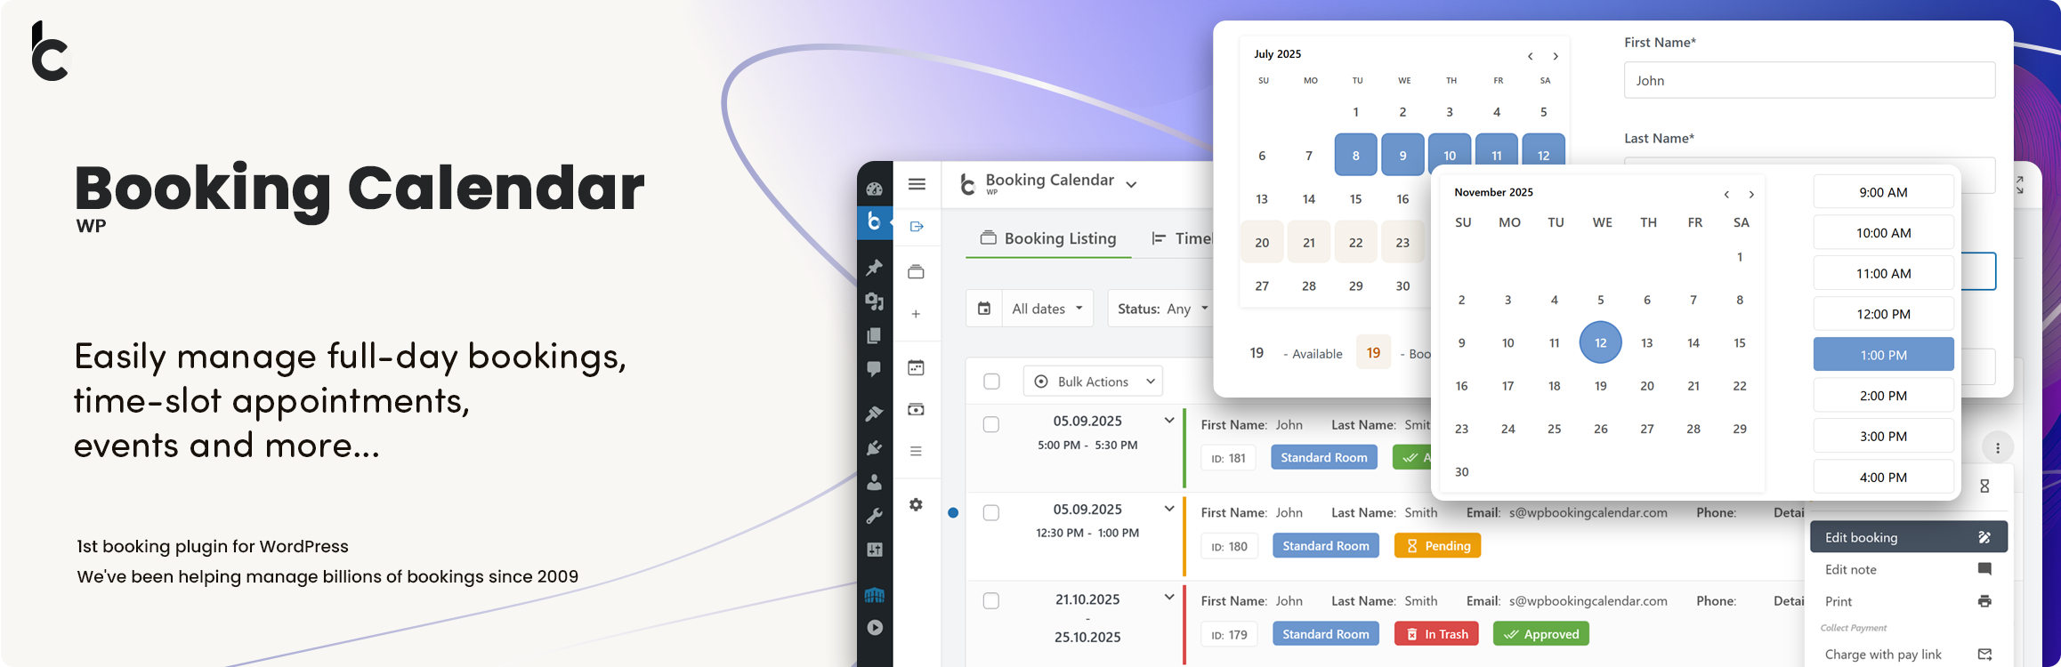
Task: Open the Bulk Actions dropdown
Action: [1093, 382]
